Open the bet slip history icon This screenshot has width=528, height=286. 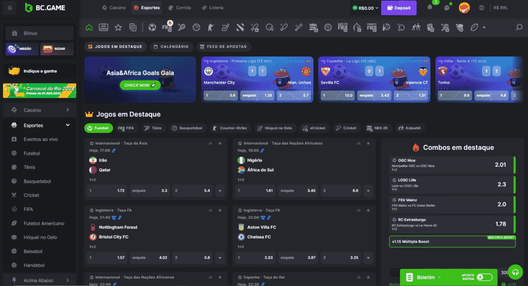(x=133, y=28)
